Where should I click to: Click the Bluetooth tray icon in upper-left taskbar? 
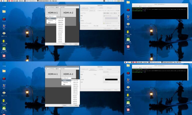pos(112,1)
